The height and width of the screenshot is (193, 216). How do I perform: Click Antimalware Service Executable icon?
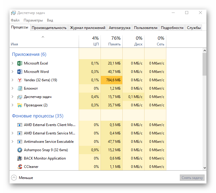(19, 142)
